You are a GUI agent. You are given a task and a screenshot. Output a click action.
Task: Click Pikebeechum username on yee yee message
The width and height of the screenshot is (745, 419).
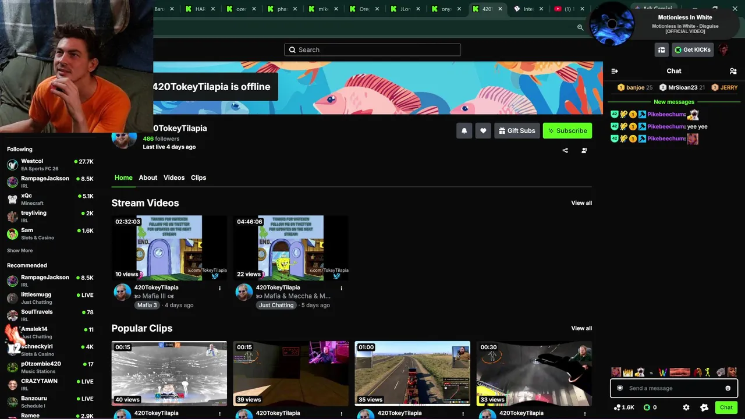coord(666,126)
